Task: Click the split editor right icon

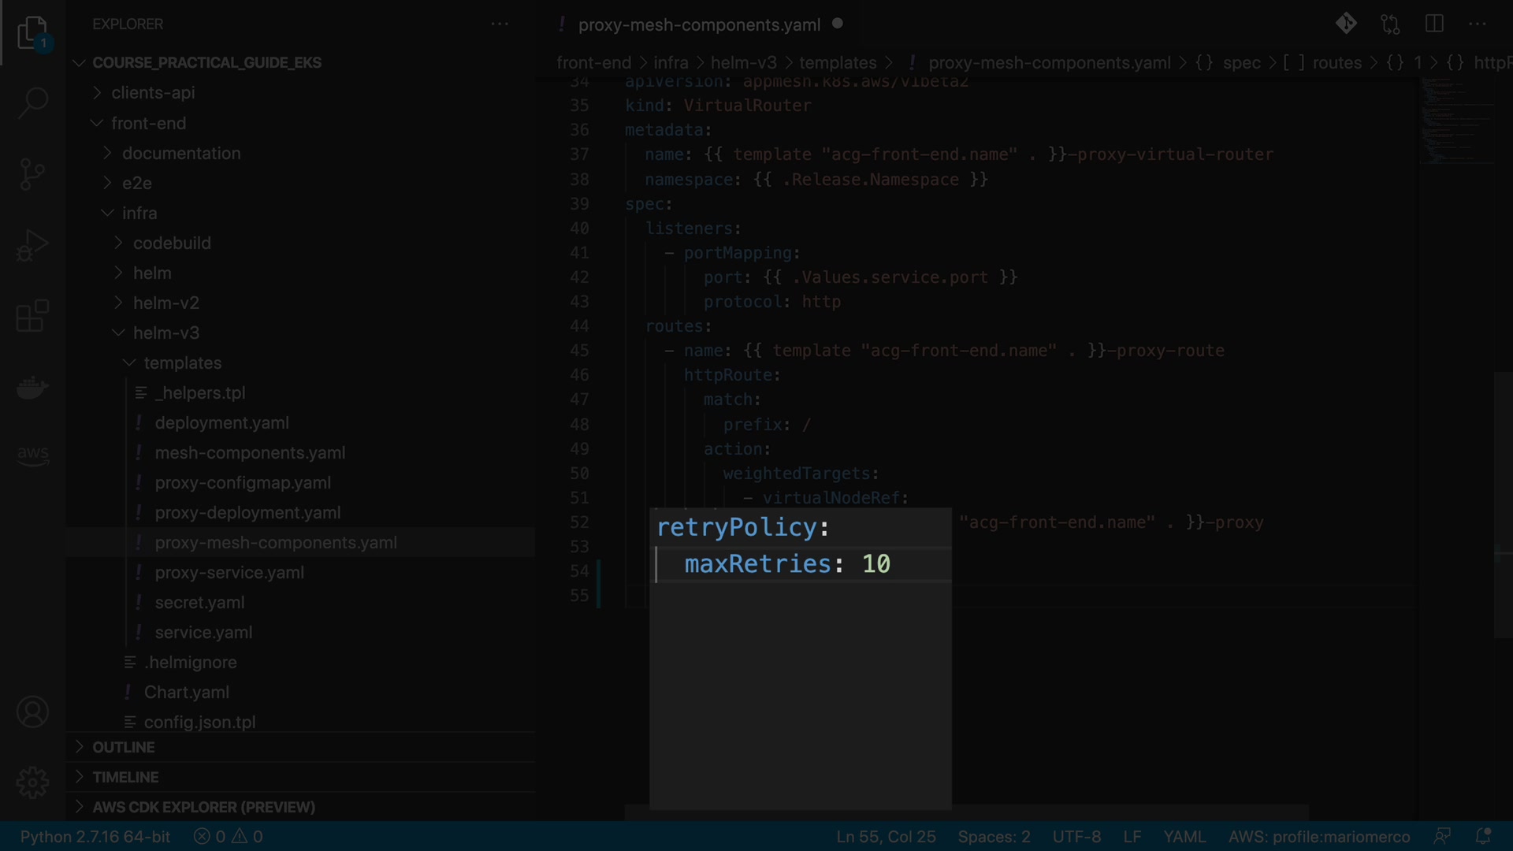Action: 1434,24
